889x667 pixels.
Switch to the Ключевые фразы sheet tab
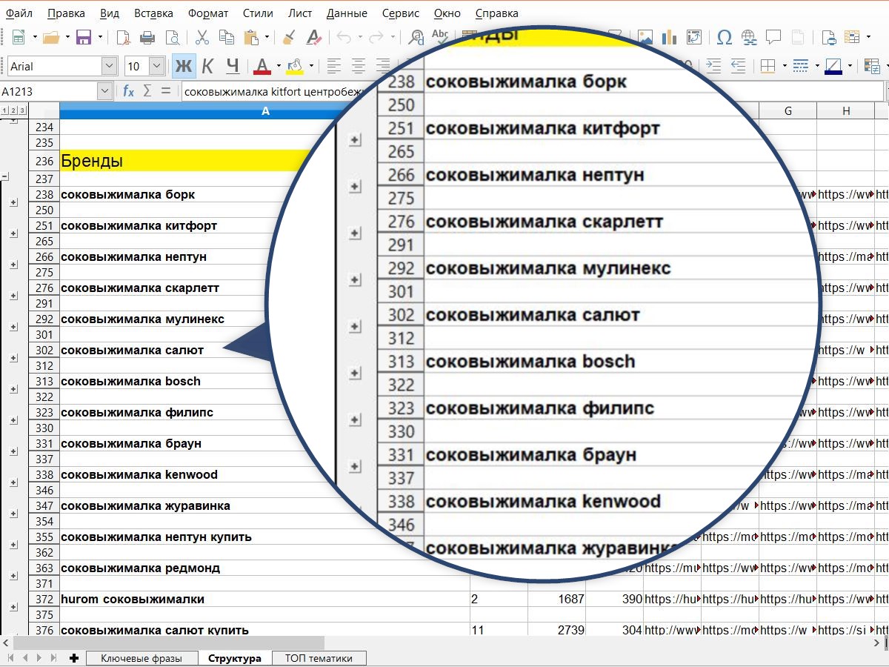[x=141, y=658]
